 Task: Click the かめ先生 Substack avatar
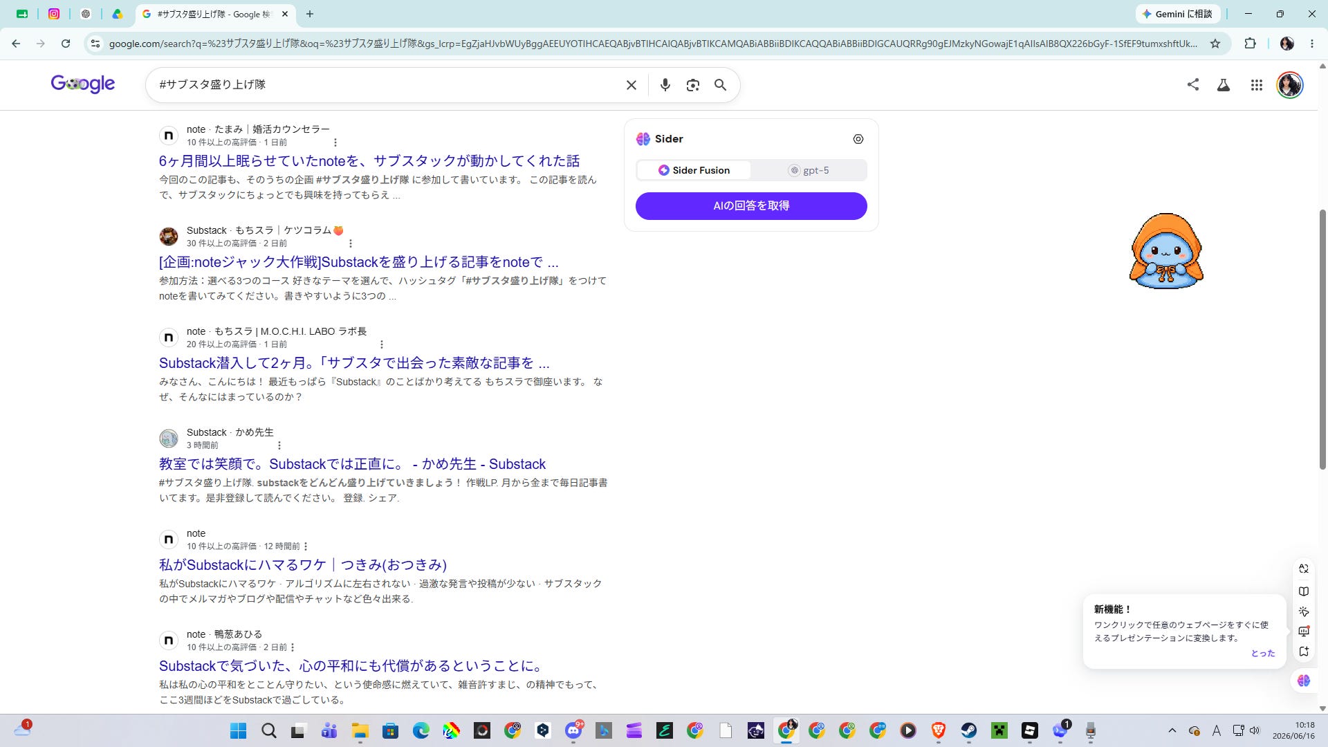[169, 439]
